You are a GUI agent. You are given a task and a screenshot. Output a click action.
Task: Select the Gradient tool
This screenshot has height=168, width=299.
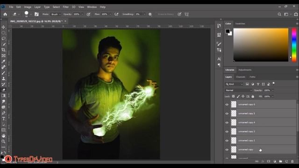(3, 96)
